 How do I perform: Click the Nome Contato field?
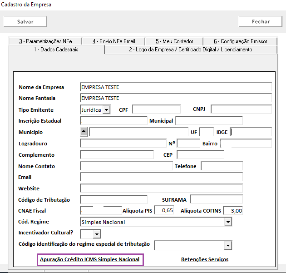[126, 166]
